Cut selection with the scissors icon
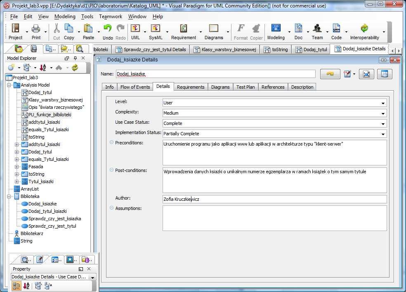Screen dimensions: 406x292 [57, 32]
